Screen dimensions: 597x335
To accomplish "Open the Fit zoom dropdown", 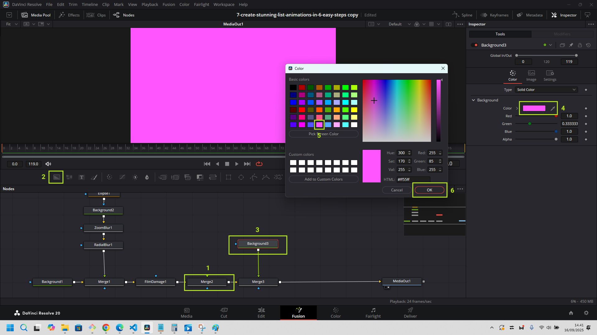I will click(x=12, y=24).
